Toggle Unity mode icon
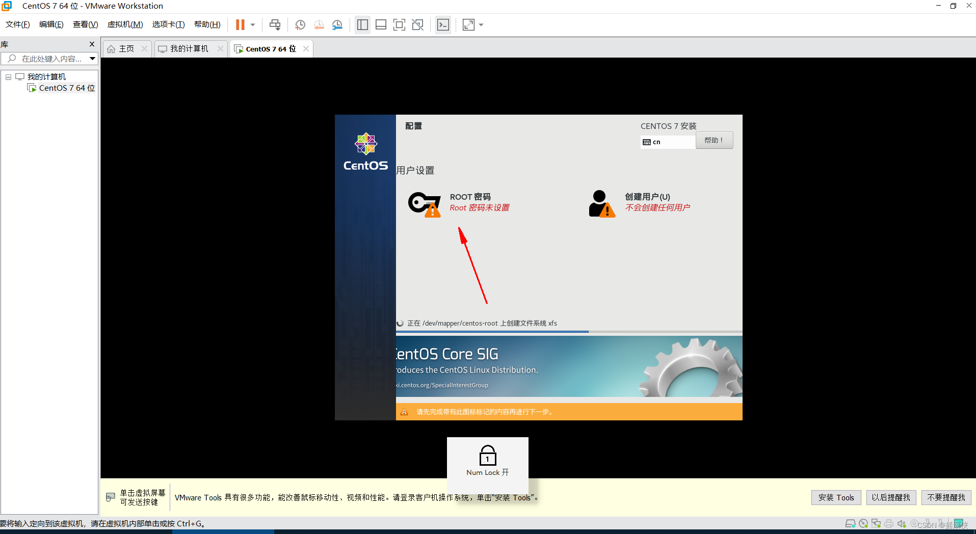Image resolution: width=976 pixels, height=534 pixels. (x=418, y=24)
